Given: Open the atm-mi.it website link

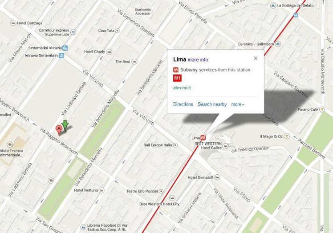Looking at the screenshot, I should coord(182,88).
